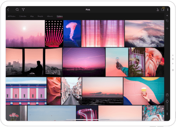Select the man by purple fence photo
Image resolution: width=176 pixels, height=127 pixels.
pos(137,62)
